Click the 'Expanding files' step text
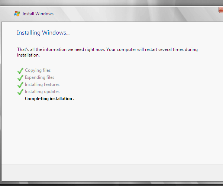 (x=39, y=77)
